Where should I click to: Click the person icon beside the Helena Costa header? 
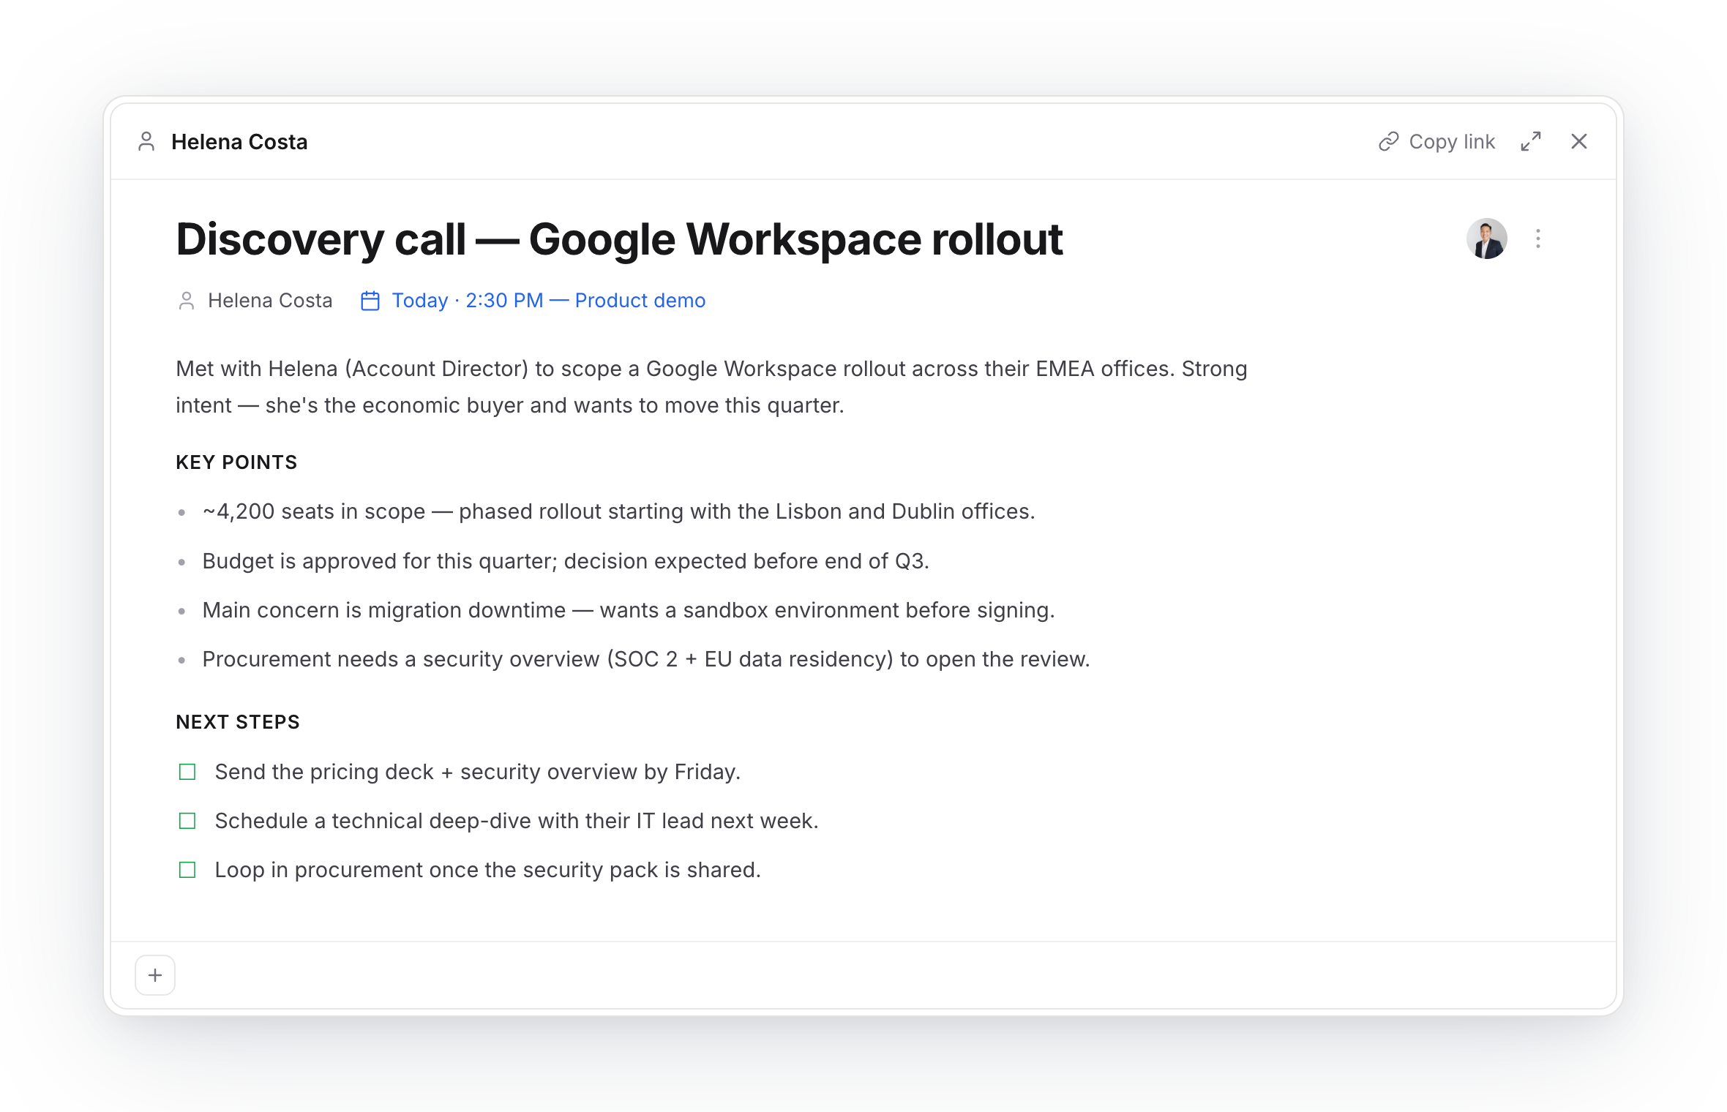point(146,141)
